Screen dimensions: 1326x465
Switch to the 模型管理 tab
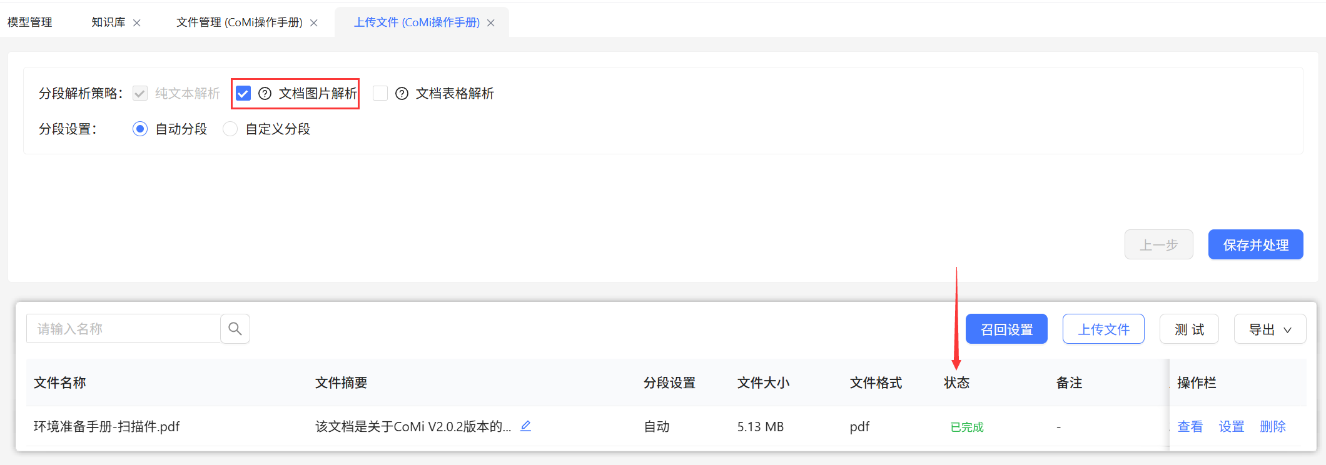point(30,22)
